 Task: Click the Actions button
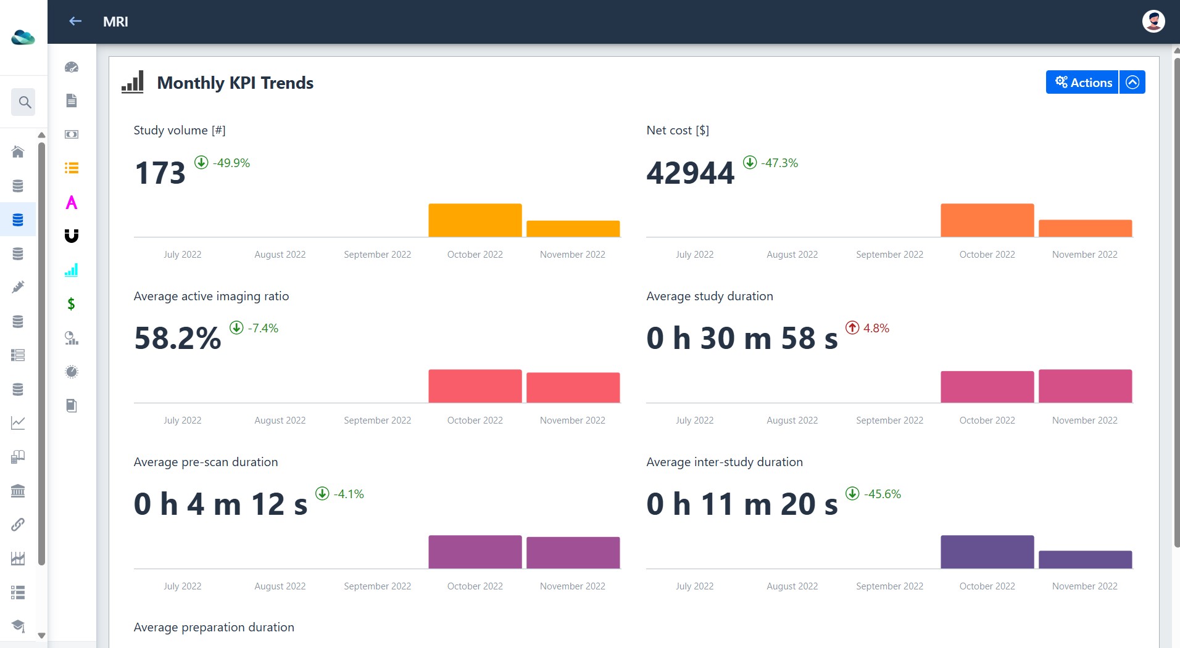coord(1082,82)
